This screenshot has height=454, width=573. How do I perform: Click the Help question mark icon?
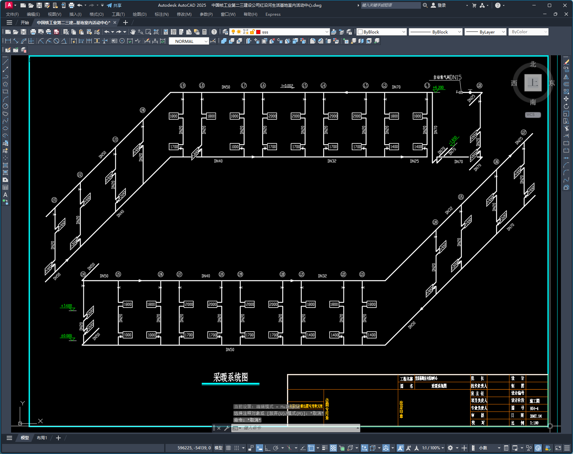click(214, 32)
